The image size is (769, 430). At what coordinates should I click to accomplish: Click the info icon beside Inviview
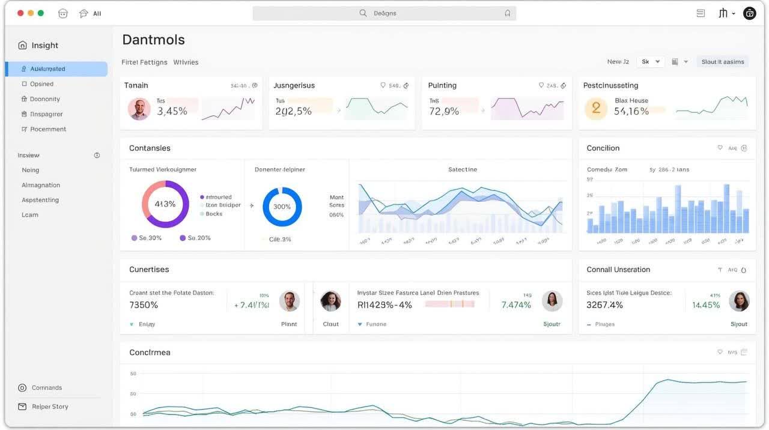click(97, 156)
